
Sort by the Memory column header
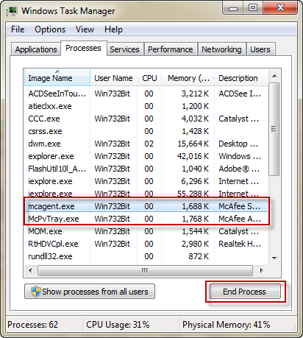[x=188, y=78]
